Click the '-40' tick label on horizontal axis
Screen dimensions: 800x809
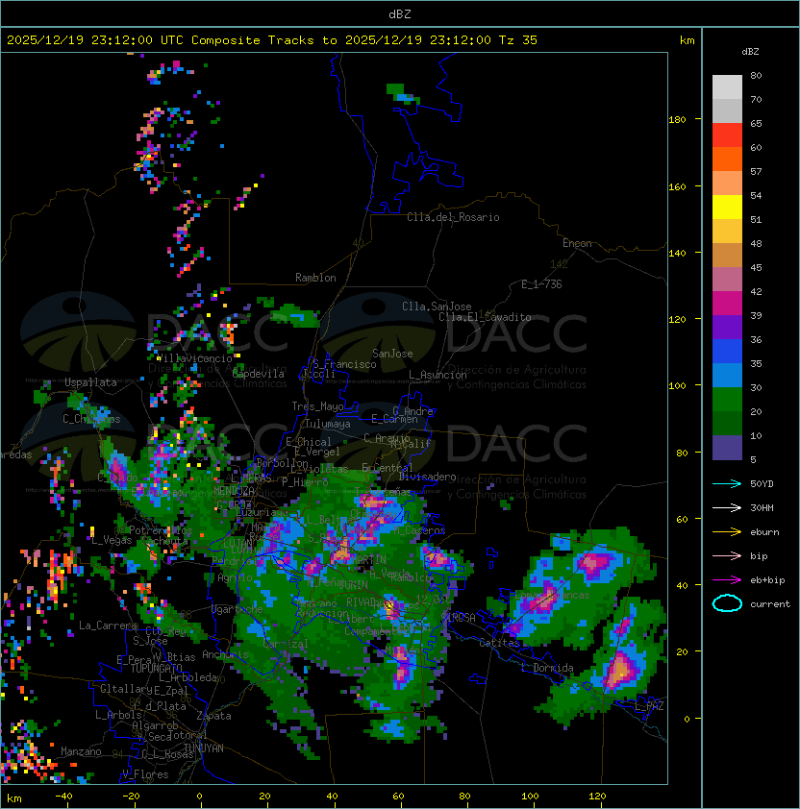coord(63,797)
